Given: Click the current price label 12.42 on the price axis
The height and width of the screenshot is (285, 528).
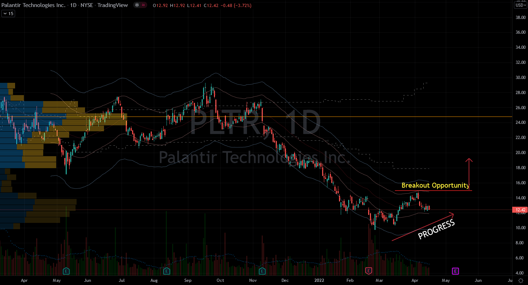Looking at the screenshot, I should point(520,210).
